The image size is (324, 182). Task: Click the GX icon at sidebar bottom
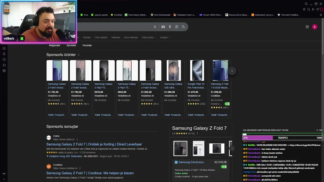(x=4, y=174)
